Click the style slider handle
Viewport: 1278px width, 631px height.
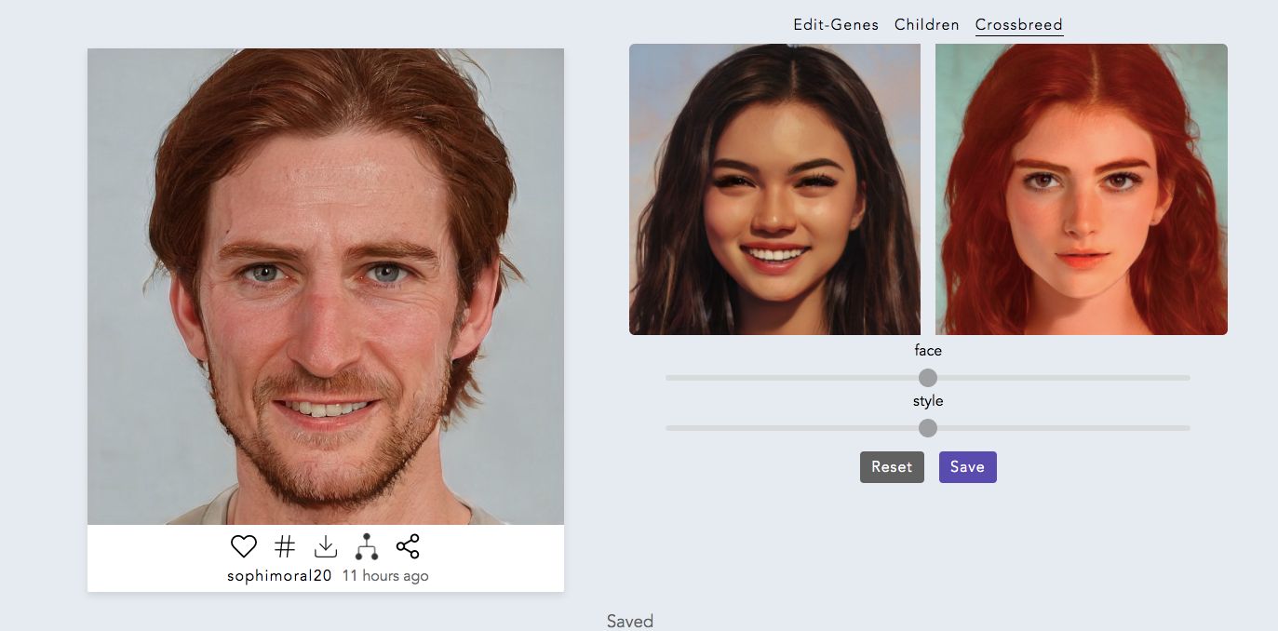click(927, 428)
